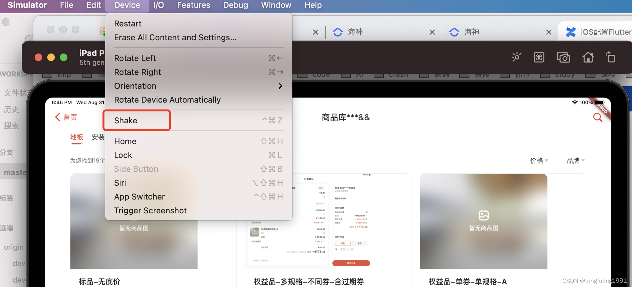The height and width of the screenshot is (287, 632).
Task: Click 历史 in the background sidebar
Action: click(x=11, y=110)
